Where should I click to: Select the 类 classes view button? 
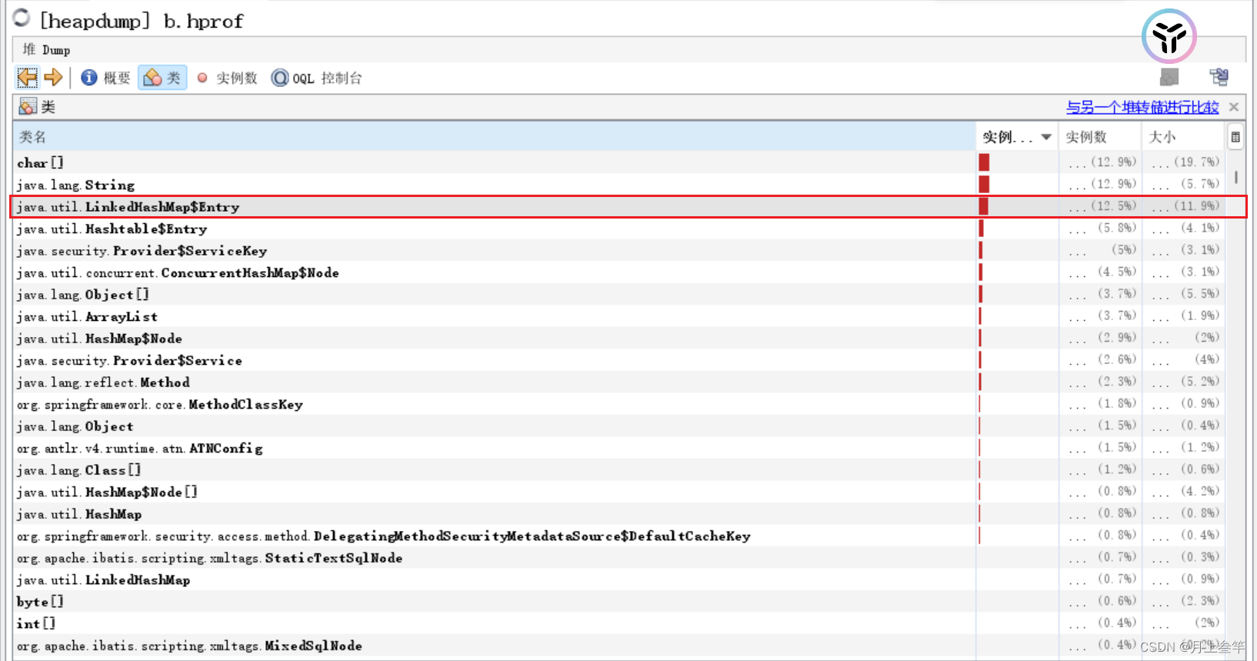click(x=162, y=78)
